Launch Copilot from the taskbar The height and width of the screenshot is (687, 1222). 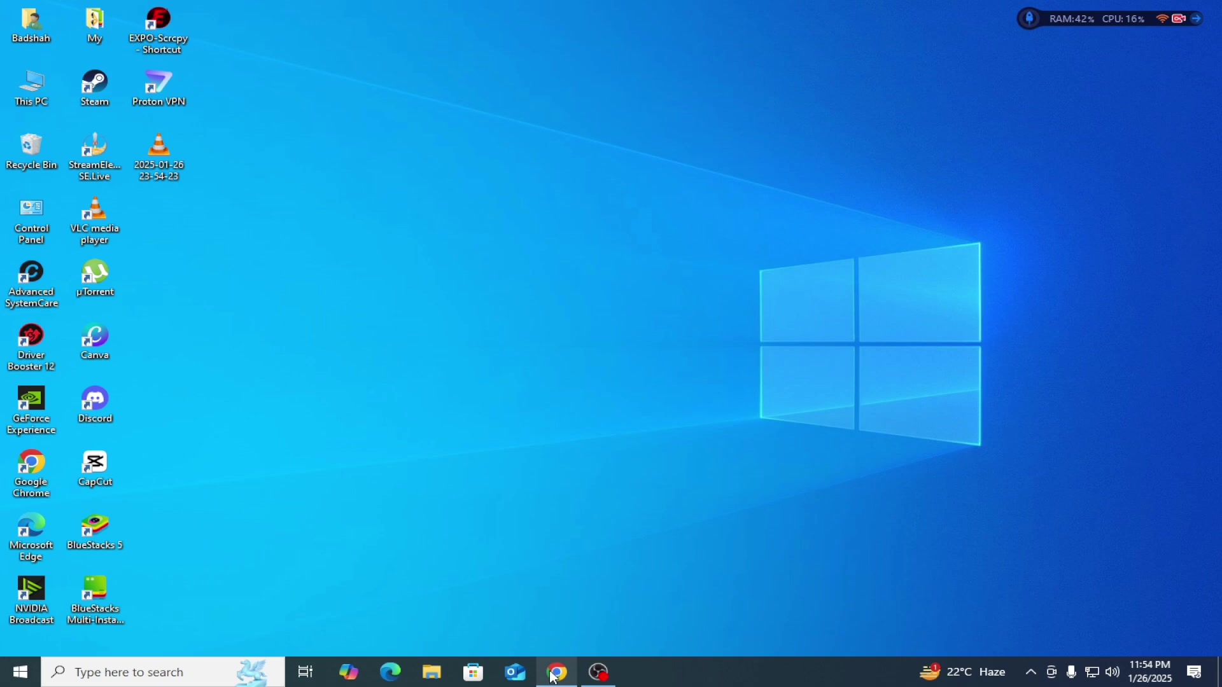point(349,672)
